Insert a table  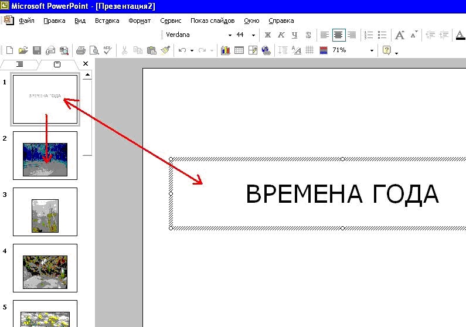point(239,50)
